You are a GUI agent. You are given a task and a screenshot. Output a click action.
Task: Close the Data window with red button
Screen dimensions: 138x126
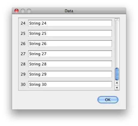(x=16, y=11)
